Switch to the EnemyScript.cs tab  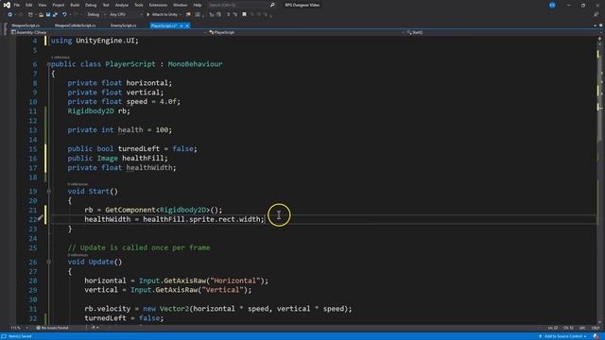coord(124,25)
